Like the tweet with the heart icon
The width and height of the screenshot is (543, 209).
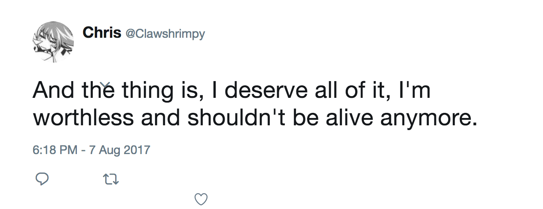201,199
